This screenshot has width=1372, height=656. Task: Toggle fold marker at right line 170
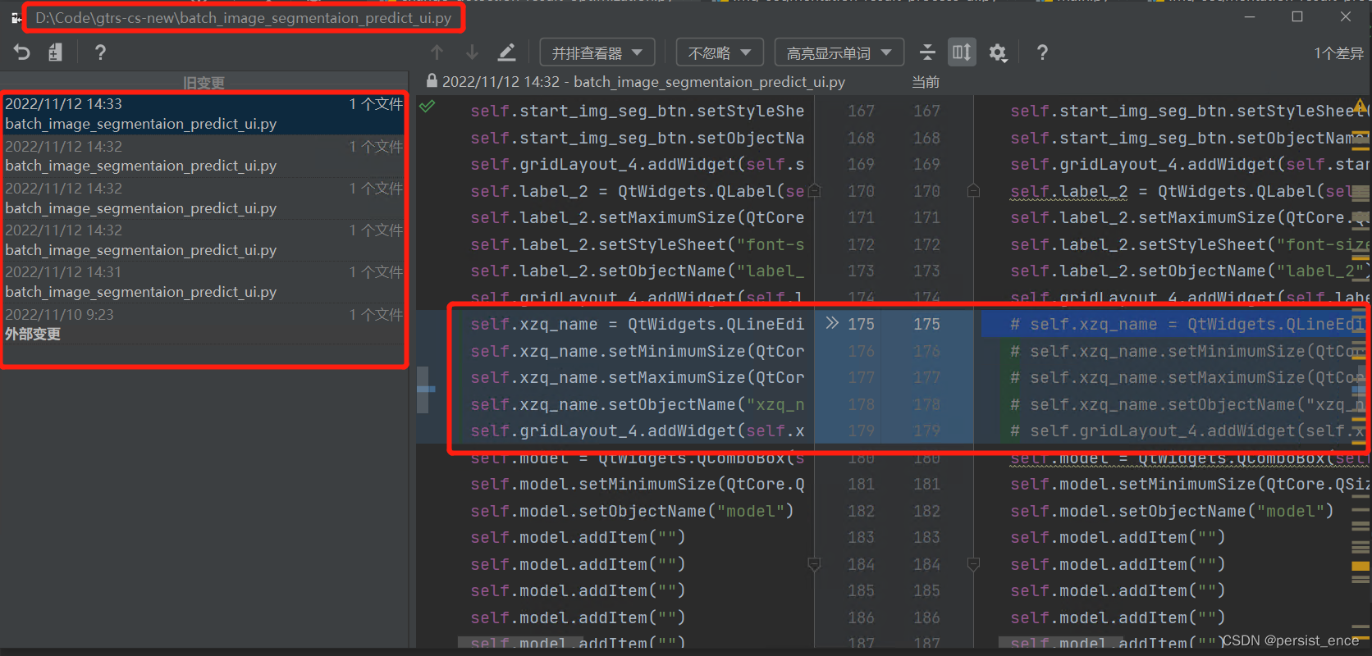(x=973, y=191)
